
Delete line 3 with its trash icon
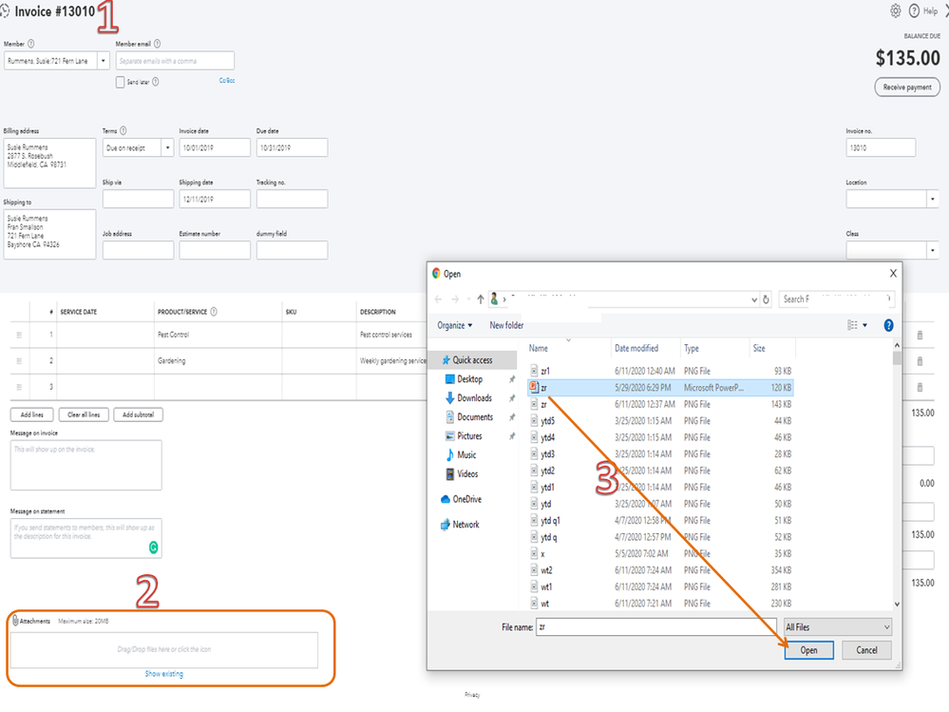tap(920, 387)
